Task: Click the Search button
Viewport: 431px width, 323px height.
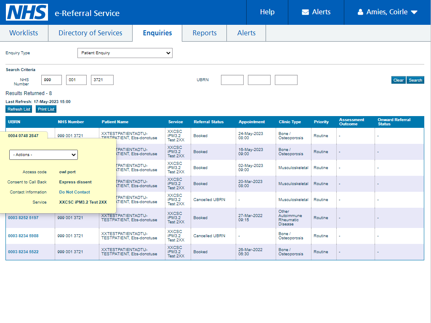Action: 415,80
